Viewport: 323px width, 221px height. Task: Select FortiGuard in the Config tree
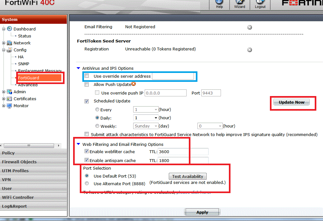(28, 78)
